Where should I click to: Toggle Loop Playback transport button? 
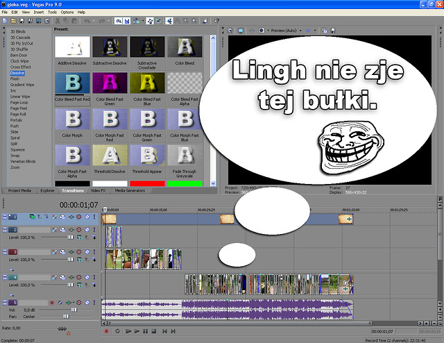pyautogui.click(x=117, y=331)
